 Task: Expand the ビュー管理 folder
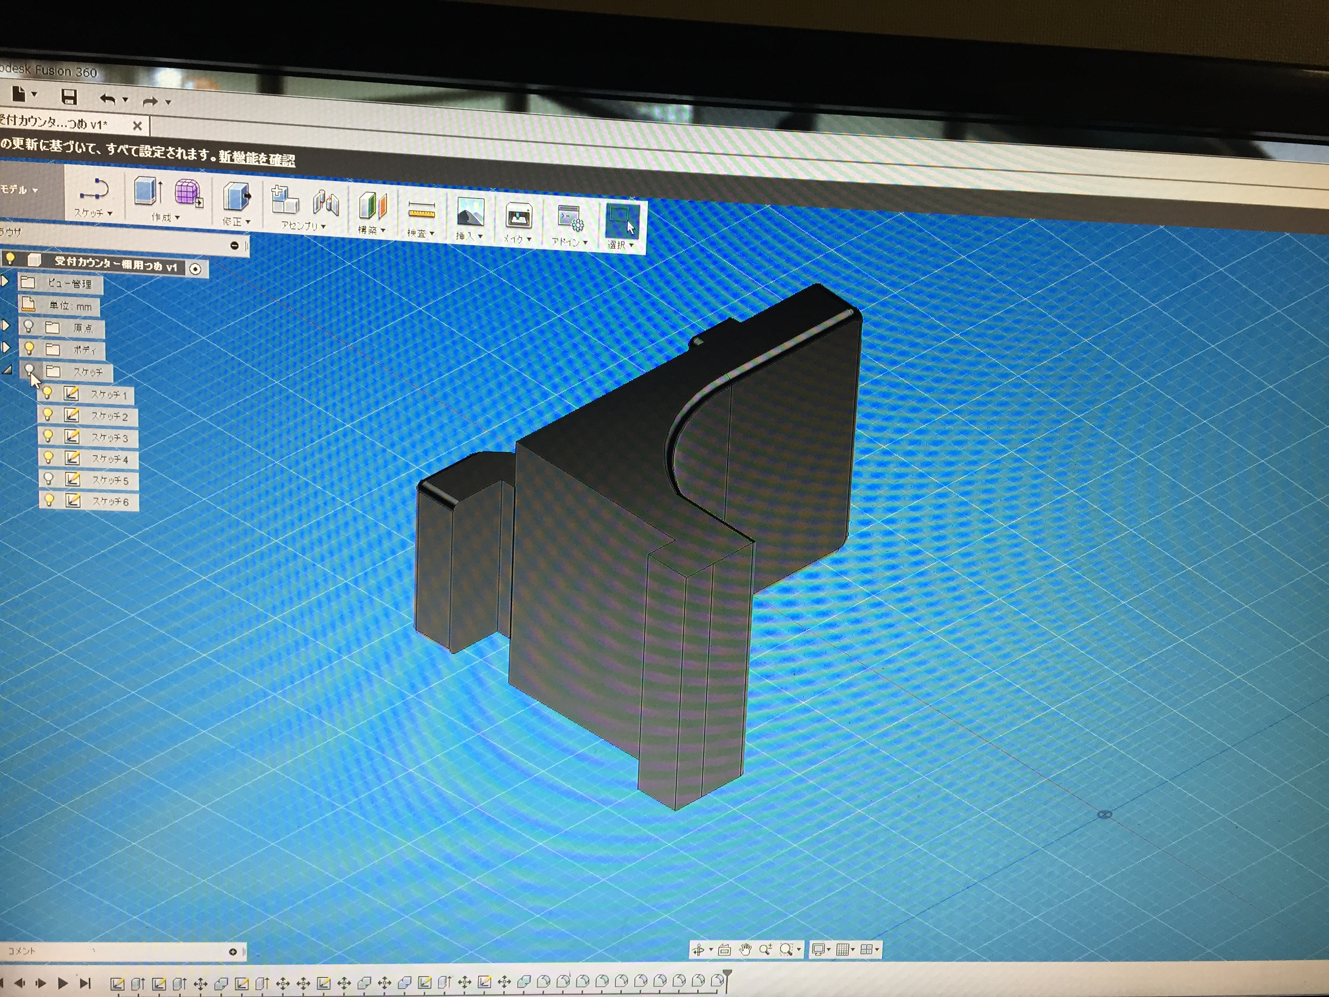[x=5, y=281]
